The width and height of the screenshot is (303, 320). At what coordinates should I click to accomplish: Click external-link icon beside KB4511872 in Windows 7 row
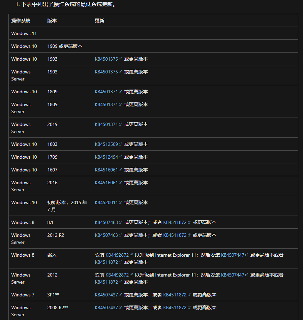pos(189,294)
